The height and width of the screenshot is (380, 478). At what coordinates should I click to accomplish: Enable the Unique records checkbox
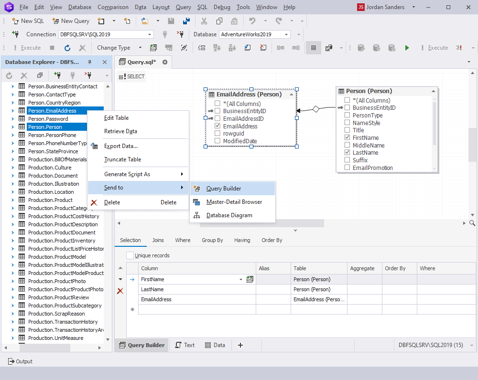130,255
